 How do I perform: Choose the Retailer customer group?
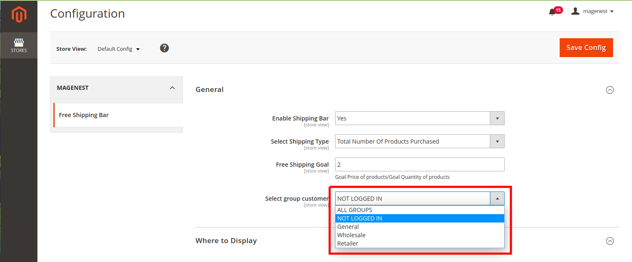click(x=347, y=244)
